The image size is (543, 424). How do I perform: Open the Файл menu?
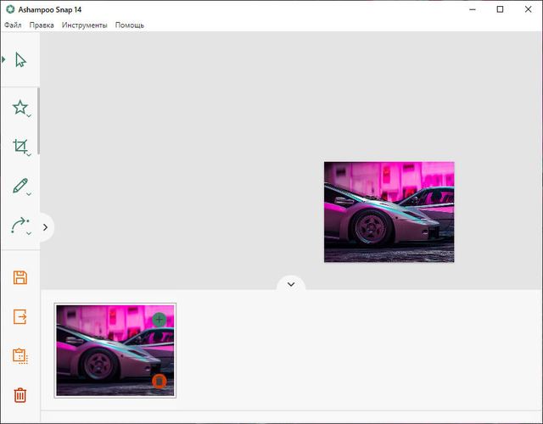(13, 25)
